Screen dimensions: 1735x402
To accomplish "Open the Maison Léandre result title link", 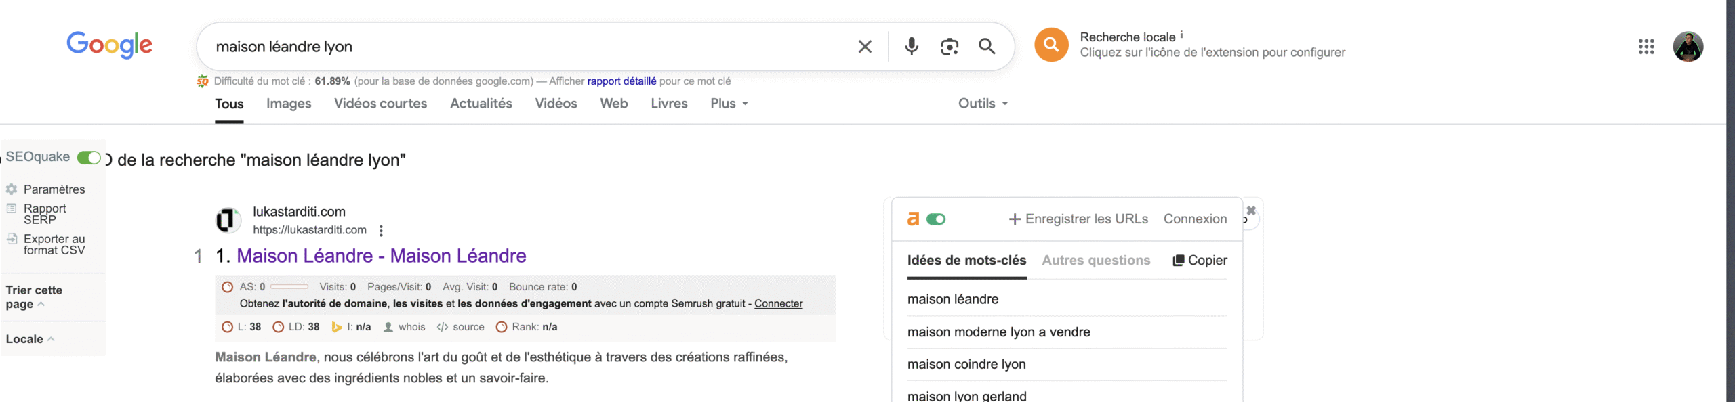I will click(382, 256).
